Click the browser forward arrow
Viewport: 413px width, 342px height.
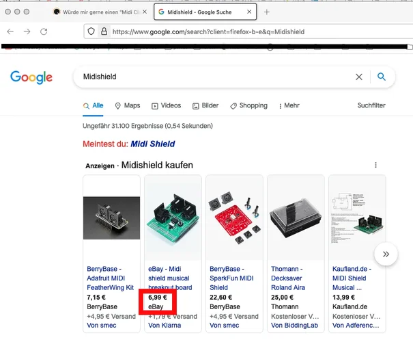pos(27,31)
